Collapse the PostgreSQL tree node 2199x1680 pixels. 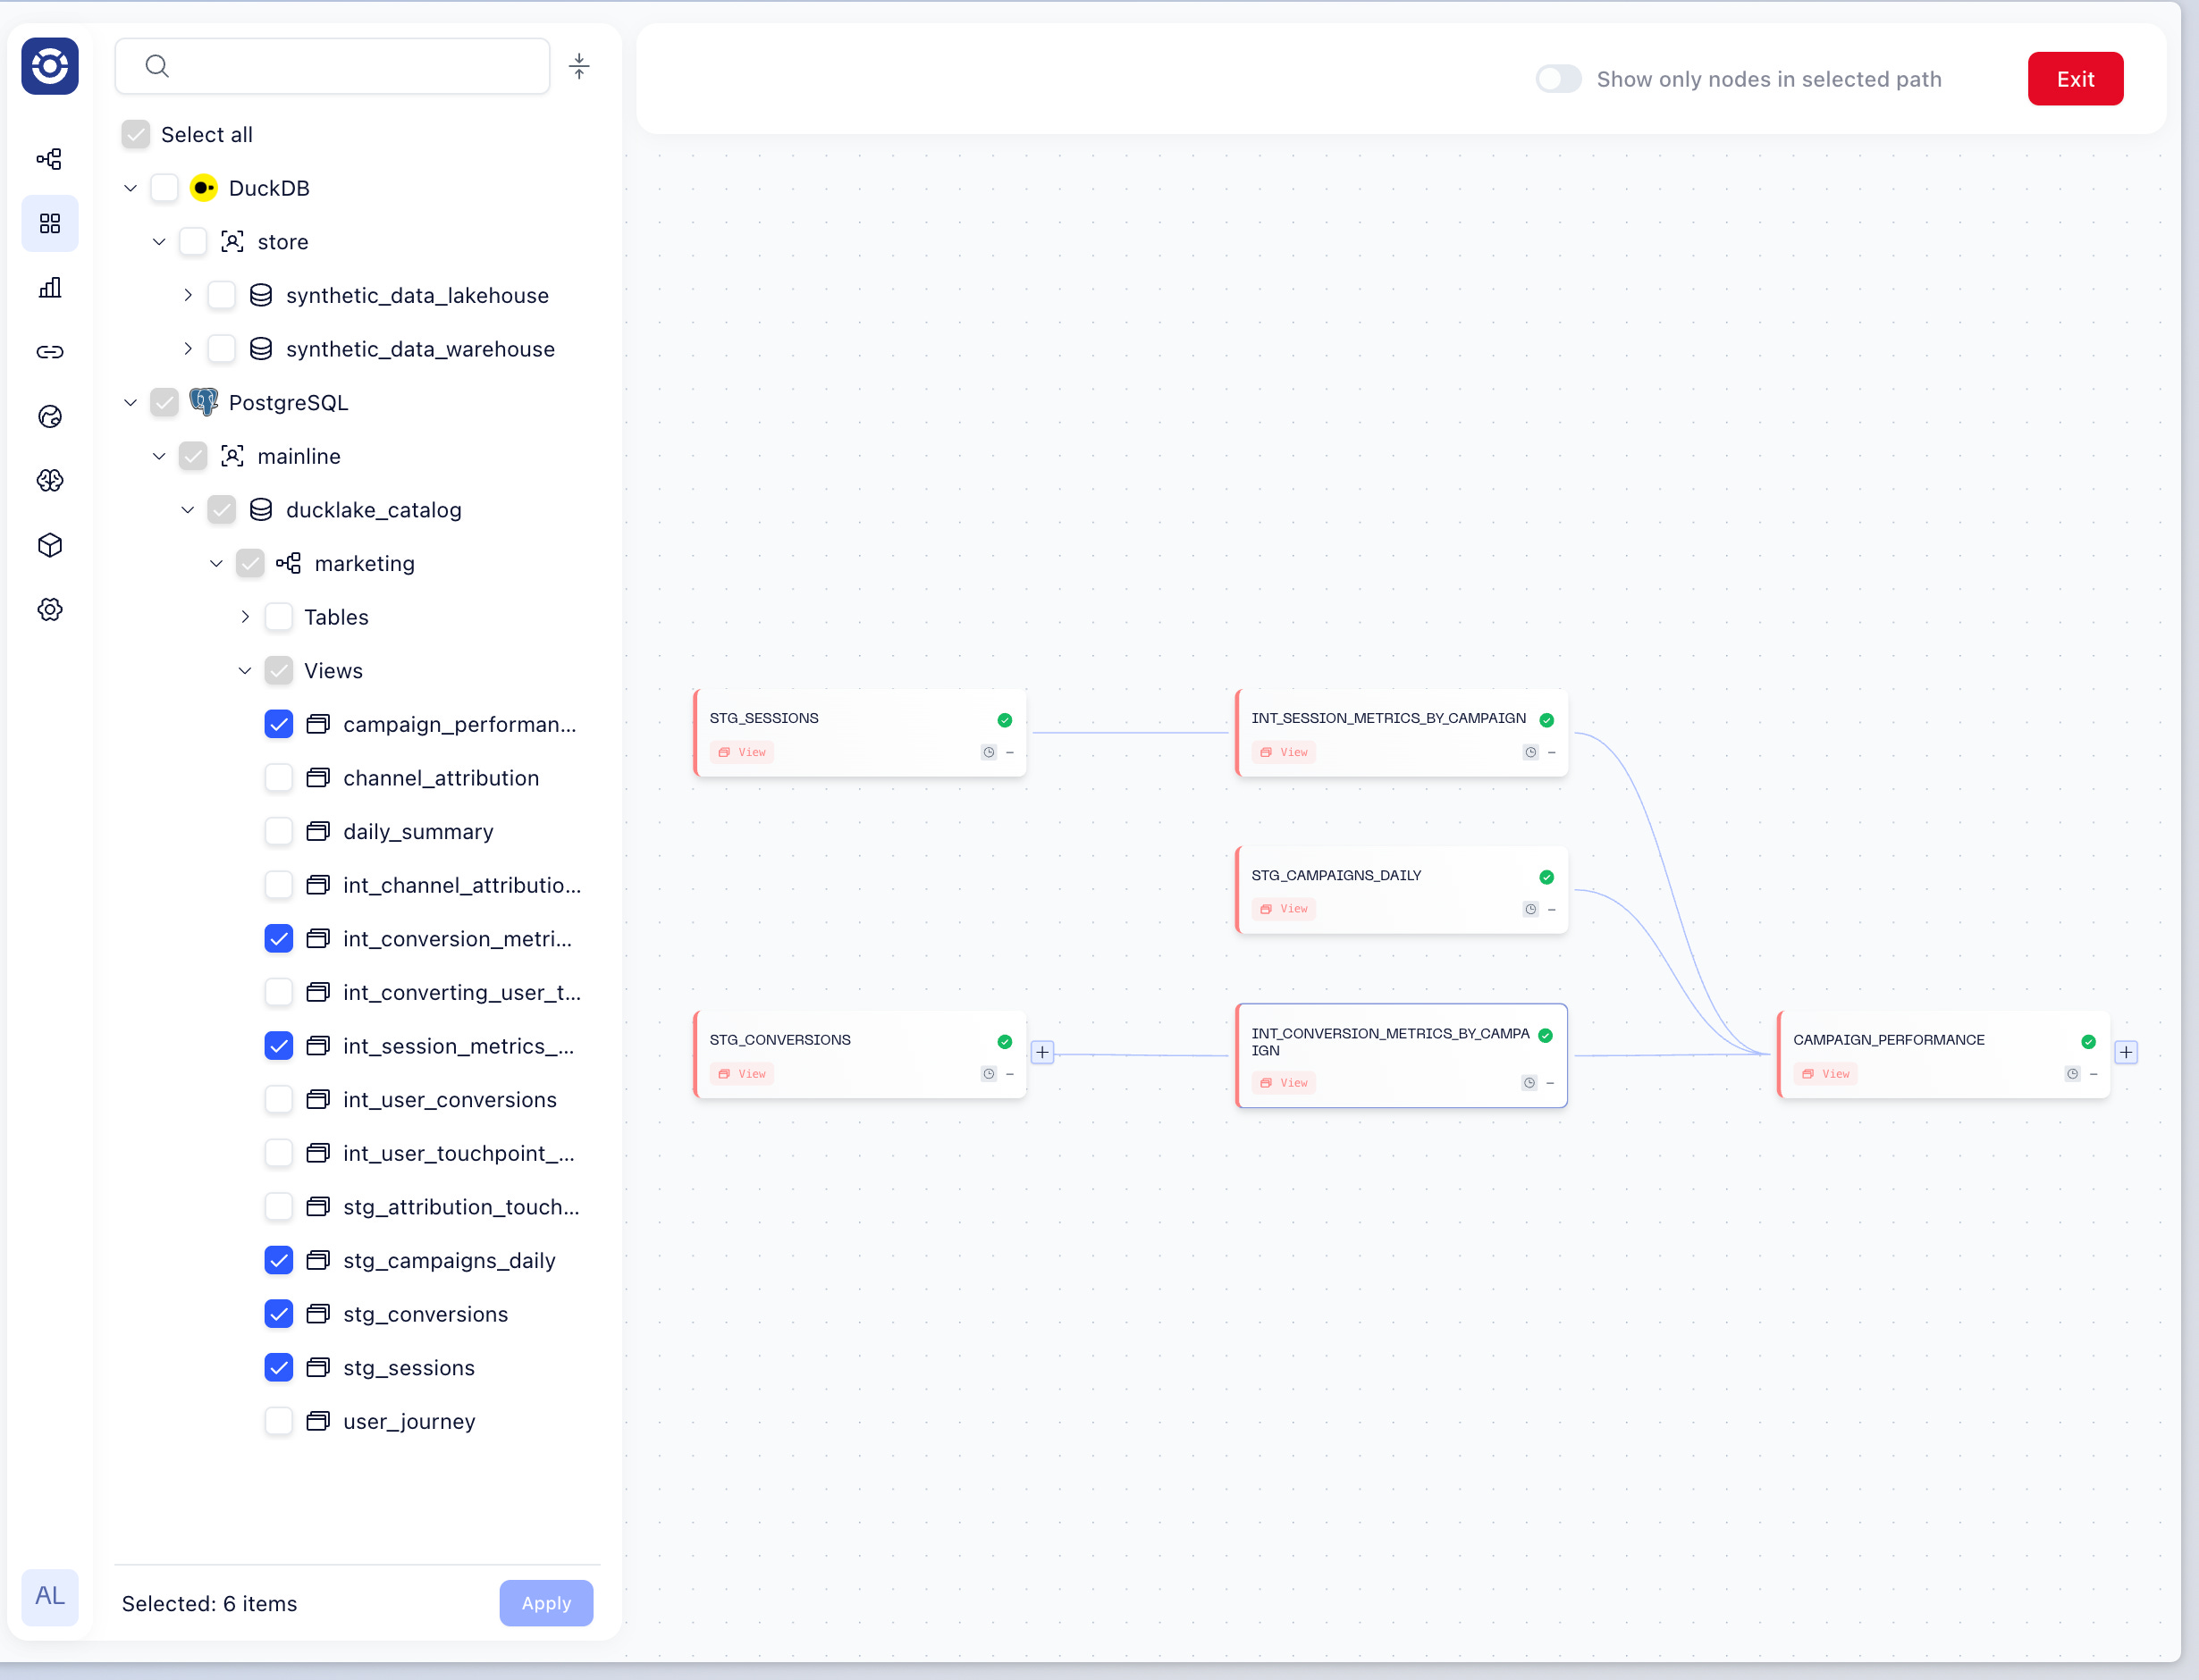tap(130, 402)
